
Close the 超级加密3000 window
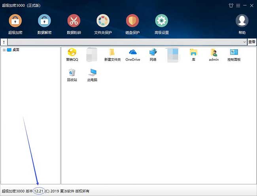click(252, 6)
